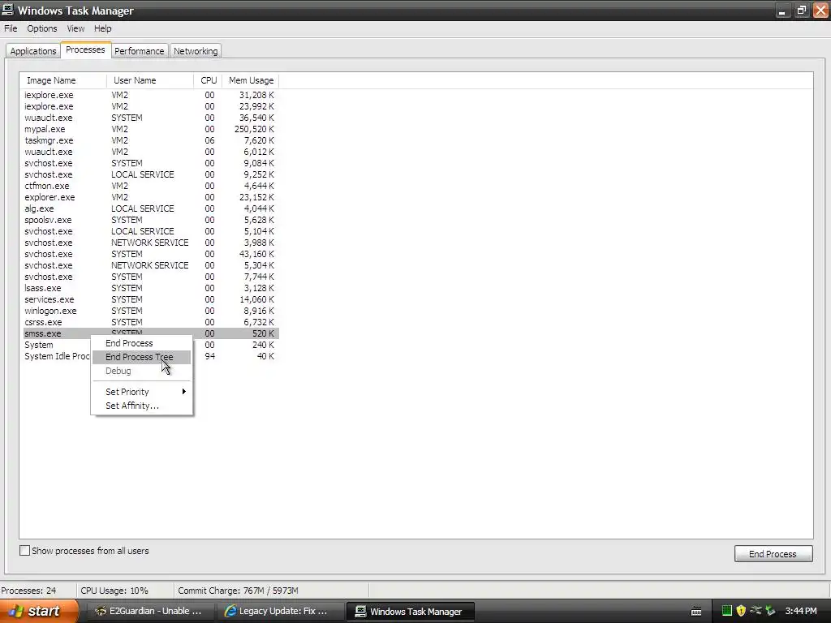The height and width of the screenshot is (623, 831).
Task: Select the System Idle Process row
Action: coord(151,356)
